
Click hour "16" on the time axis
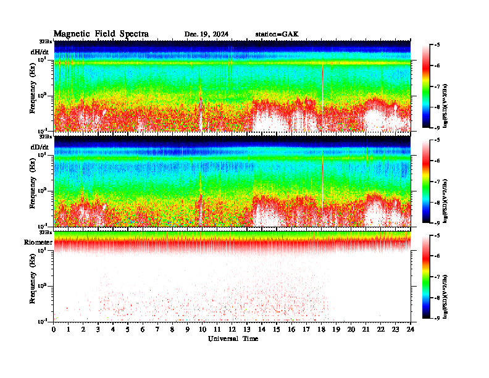(291, 330)
